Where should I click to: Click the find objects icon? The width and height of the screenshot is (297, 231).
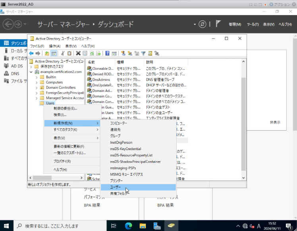pos(150,54)
